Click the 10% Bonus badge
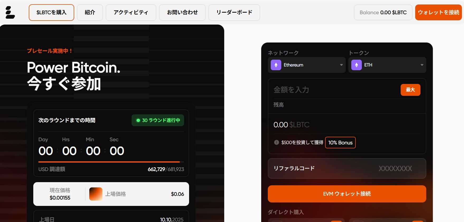The image size is (464, 222). (340, 143)
